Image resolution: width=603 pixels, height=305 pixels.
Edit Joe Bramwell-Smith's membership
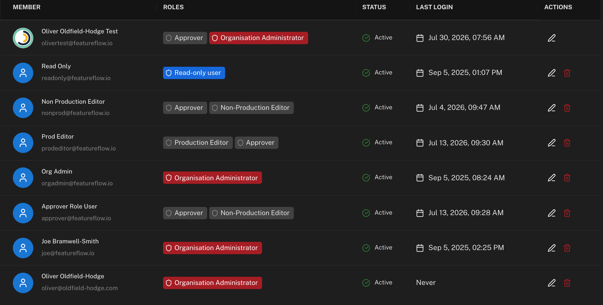(x=551, y=248)
